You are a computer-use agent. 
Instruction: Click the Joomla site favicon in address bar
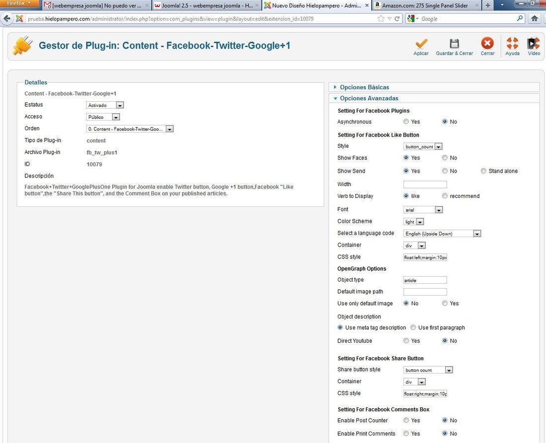[19, 19]
